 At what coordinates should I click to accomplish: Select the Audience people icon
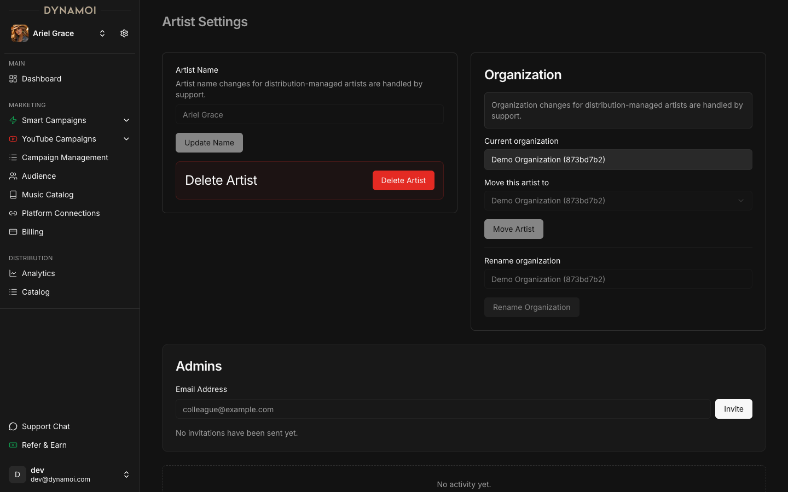[13, 176]
